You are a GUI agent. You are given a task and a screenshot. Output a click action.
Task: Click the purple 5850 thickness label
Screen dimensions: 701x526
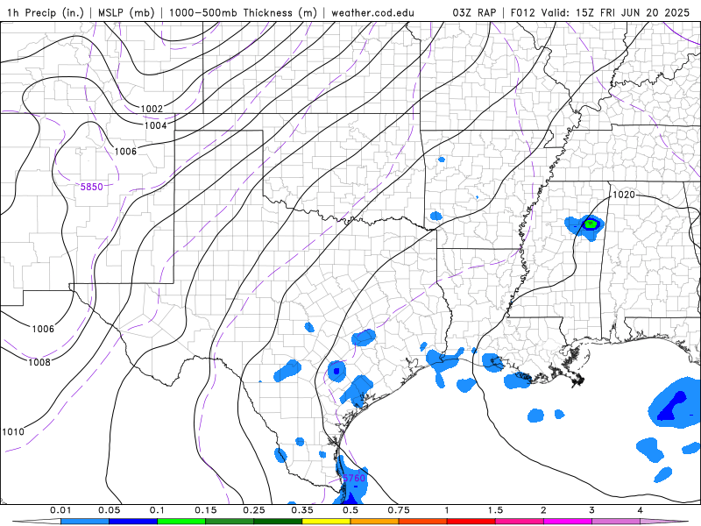pyautogui.click(x=92, y=187)
